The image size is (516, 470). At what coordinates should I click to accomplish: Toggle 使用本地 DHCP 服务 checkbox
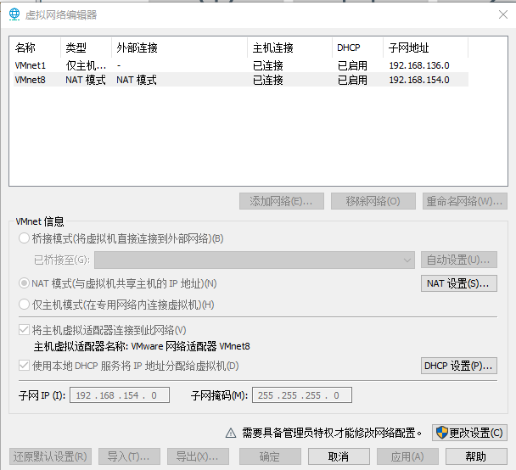24,366
